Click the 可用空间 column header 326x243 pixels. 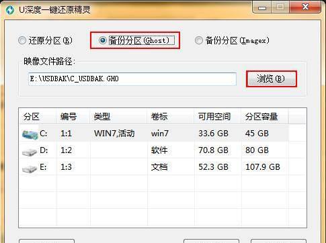(218, 116)
